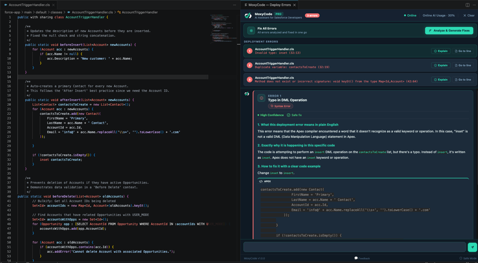This screenshot has height=263, width=478.
Task: Click heading '3. How to fix it'
Action: click(289, 166)
